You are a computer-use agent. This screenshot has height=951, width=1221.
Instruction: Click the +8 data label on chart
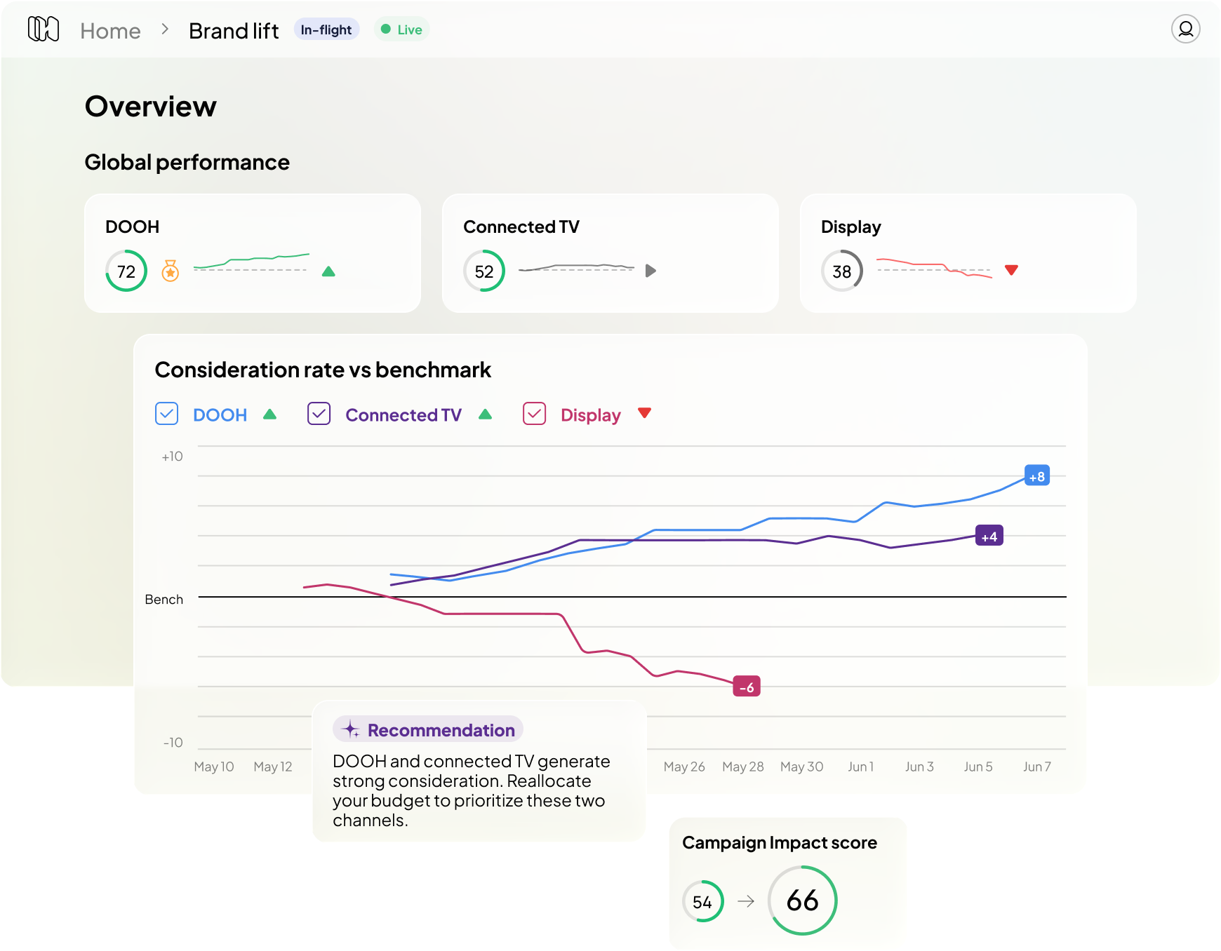pos(1036,476)
